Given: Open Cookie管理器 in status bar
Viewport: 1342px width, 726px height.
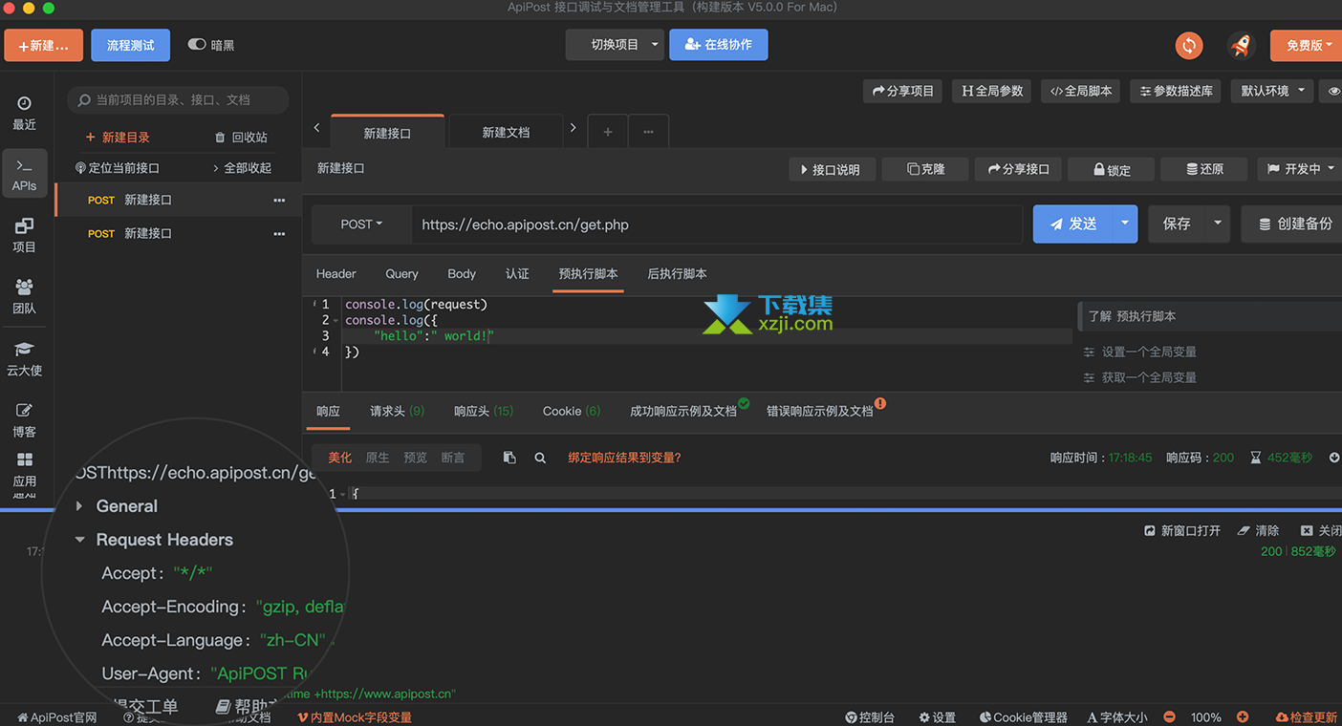Looking at the screenshot, I should [x=1024, y=717].
